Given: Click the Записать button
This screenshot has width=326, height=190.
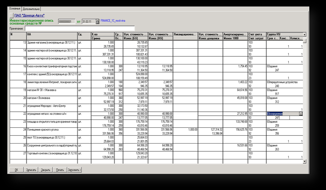Looking at the screenshot, I should click(31, 170).
